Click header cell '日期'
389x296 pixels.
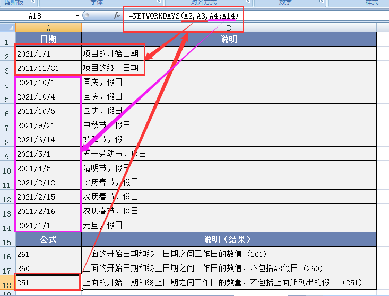[49, 39]
